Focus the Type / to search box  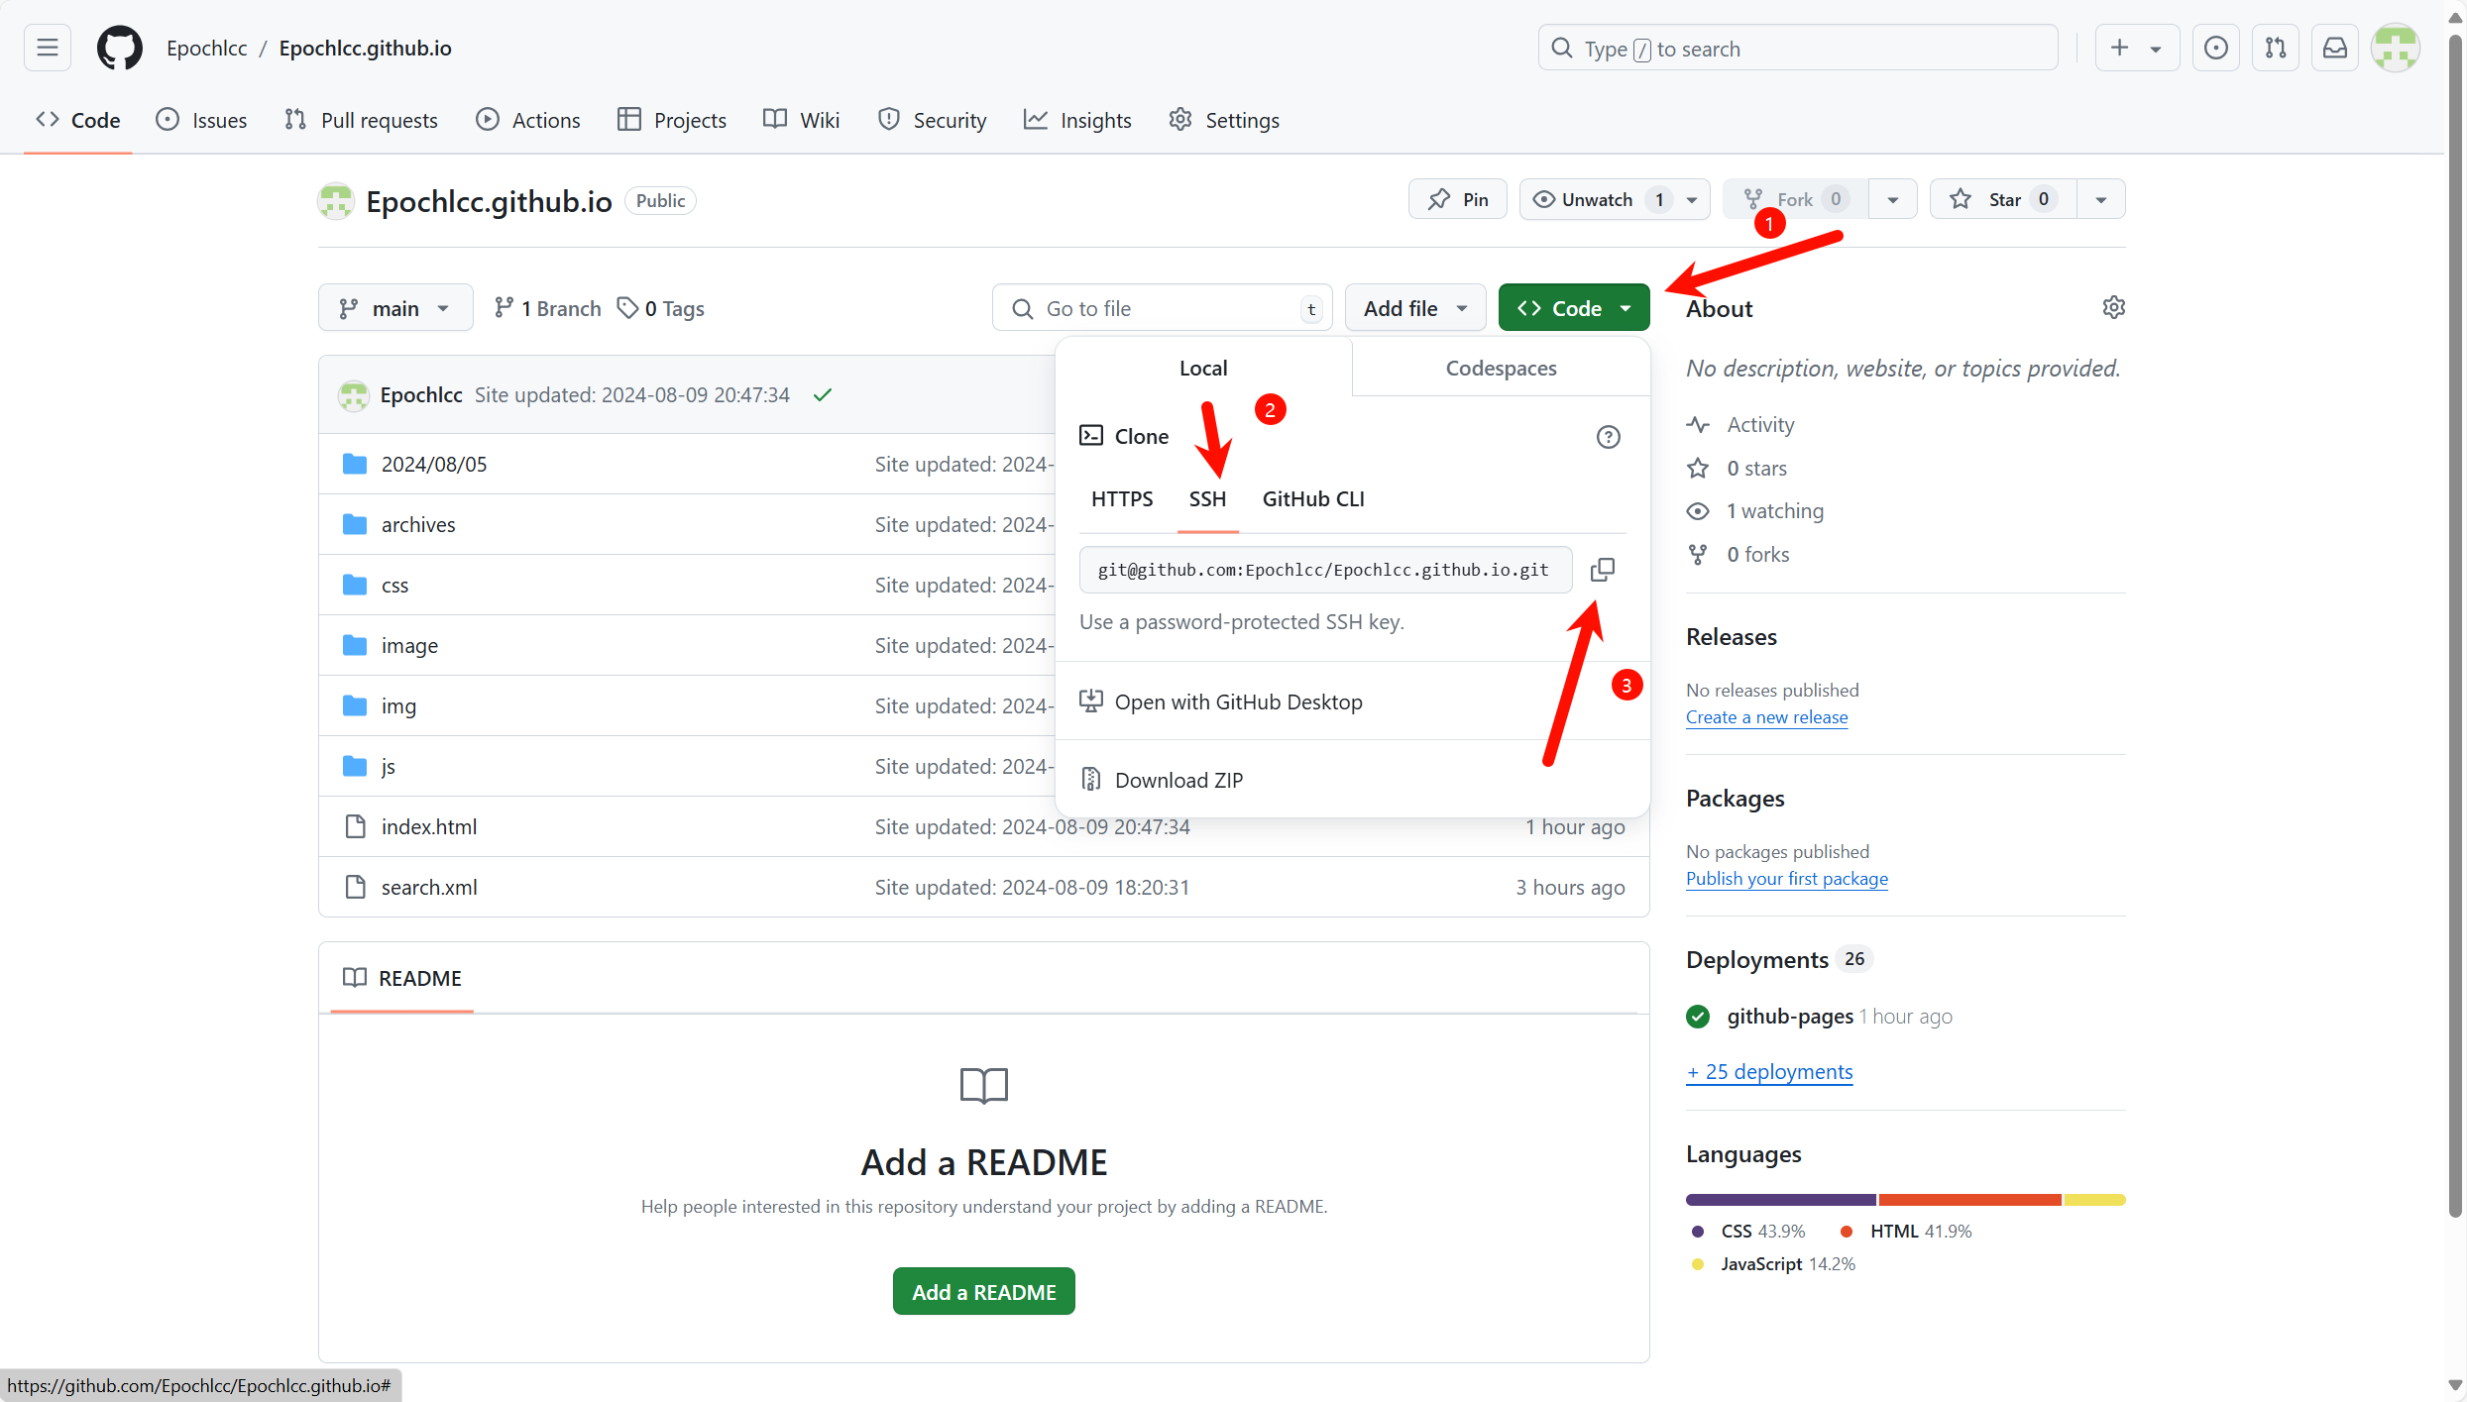click(x=1798, y=48)
